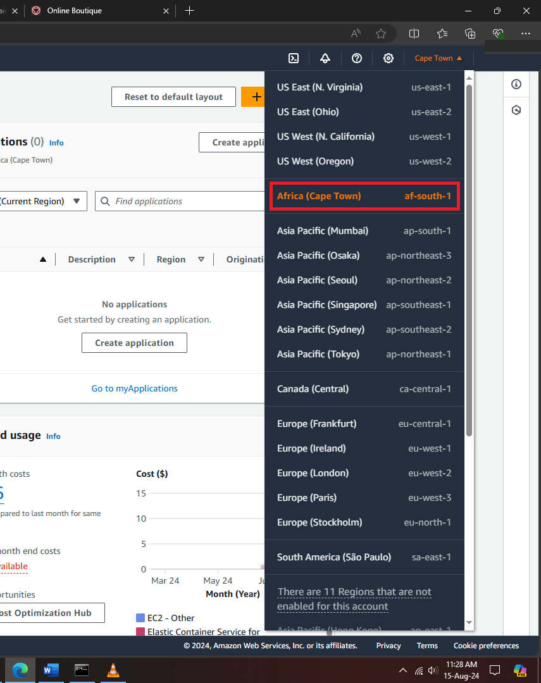Switch to Asia Pacific (Tokyo) region
This screenshot has width=541, height=683.
click(364, 354)
